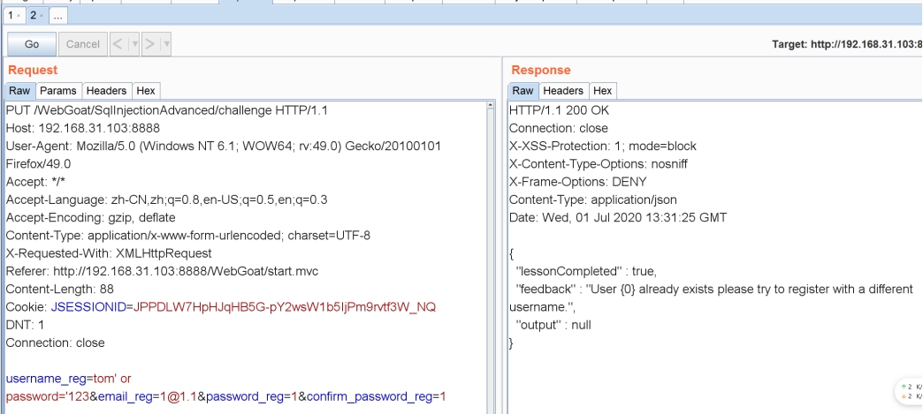Go back with the history arrow
The height and width of the screenshot is (414, 923).
click(118, 44)
